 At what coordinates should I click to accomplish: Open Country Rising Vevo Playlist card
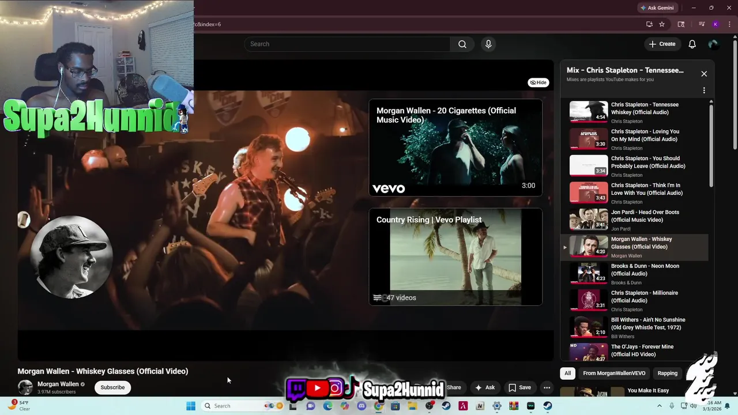455,257
